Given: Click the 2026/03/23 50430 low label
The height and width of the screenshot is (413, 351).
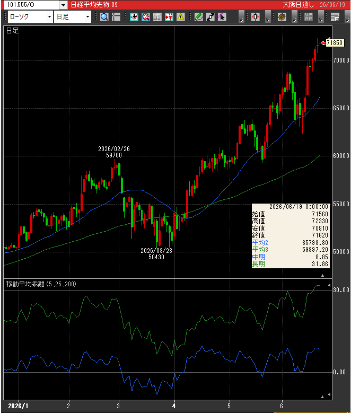Looking at the screenshot, I should [x=156, y=253].
